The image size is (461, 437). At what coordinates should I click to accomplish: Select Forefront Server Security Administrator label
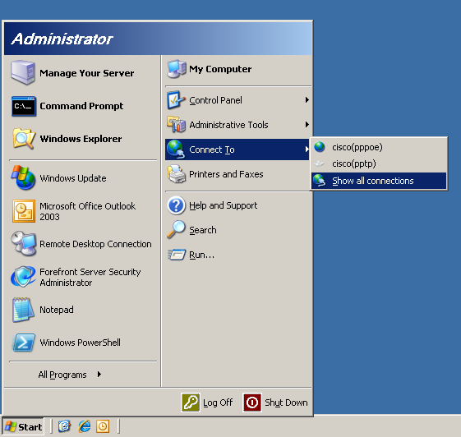pos(90,277)
